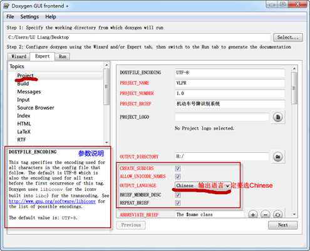
Task: Click the OUTPUT_DIRECTORY field containing H:/
Action: 222,156
